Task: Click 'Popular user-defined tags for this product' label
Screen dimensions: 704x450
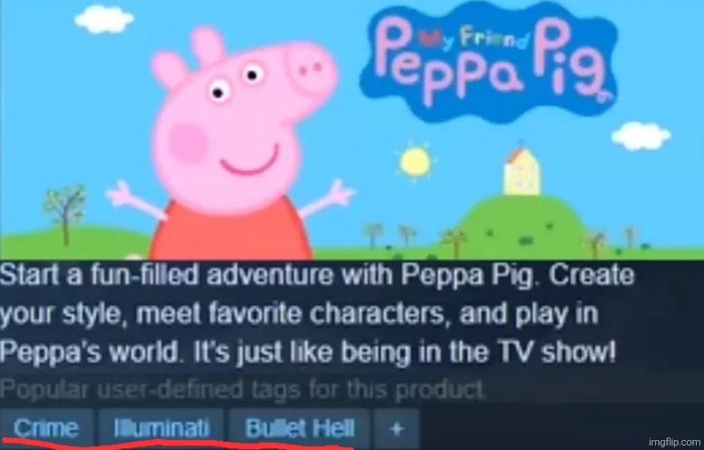Action: click(x=242, y=390)
